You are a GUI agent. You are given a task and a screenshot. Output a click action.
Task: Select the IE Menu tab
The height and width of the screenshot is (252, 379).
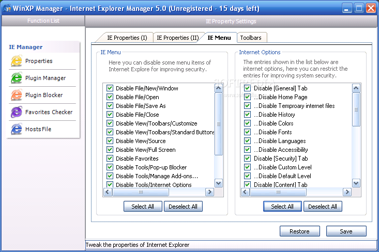219,38
